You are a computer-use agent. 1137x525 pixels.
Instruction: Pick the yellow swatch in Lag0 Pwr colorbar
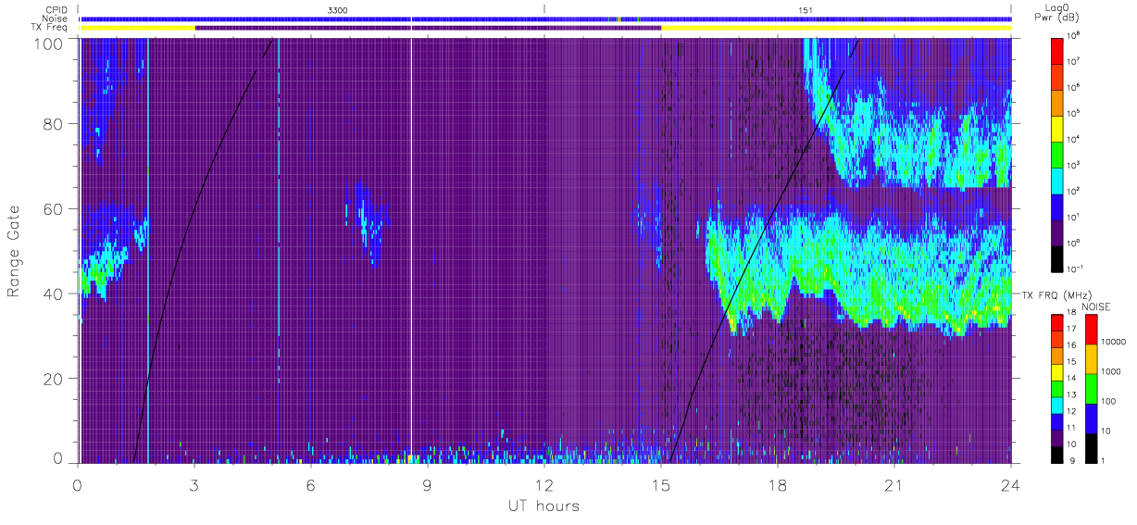1058,127
